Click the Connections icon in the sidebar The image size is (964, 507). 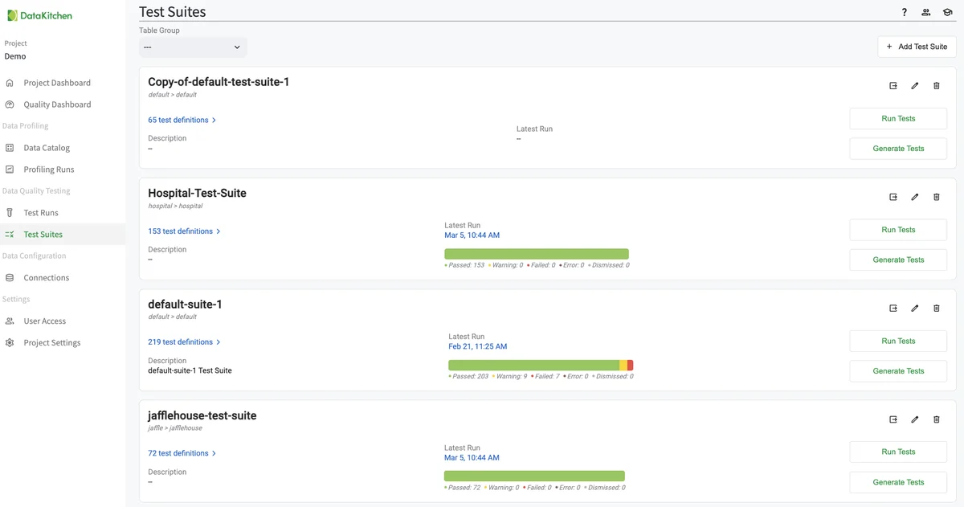[9, 277]
